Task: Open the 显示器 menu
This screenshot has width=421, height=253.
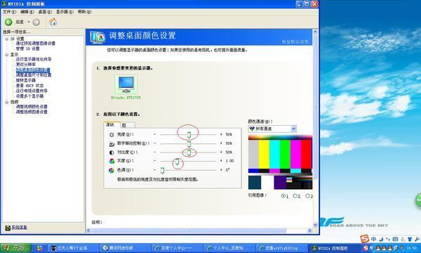Action: [65, 12]
